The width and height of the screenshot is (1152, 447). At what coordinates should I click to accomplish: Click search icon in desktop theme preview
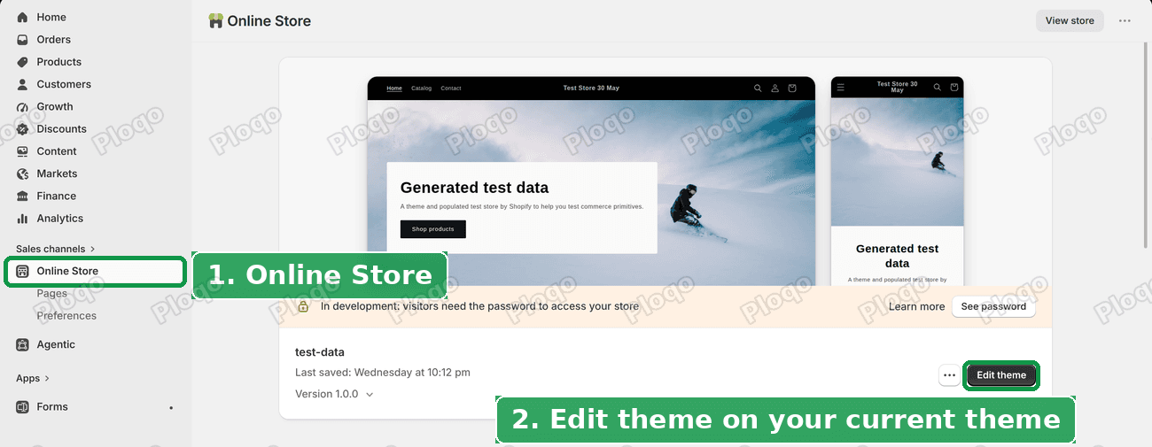click(x=758, y=88)
